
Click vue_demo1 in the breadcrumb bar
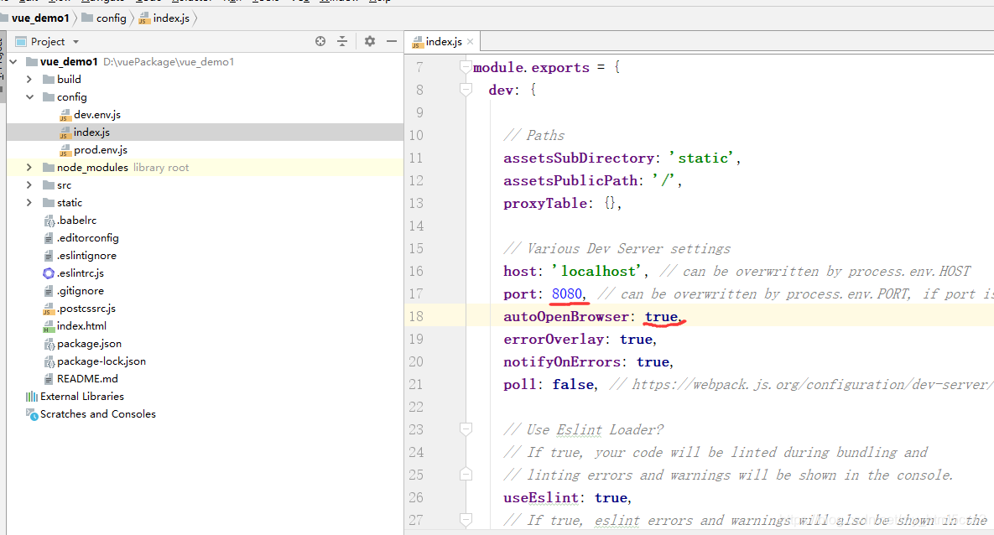coord(40,18)
